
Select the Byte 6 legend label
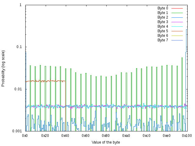(163, 36)
